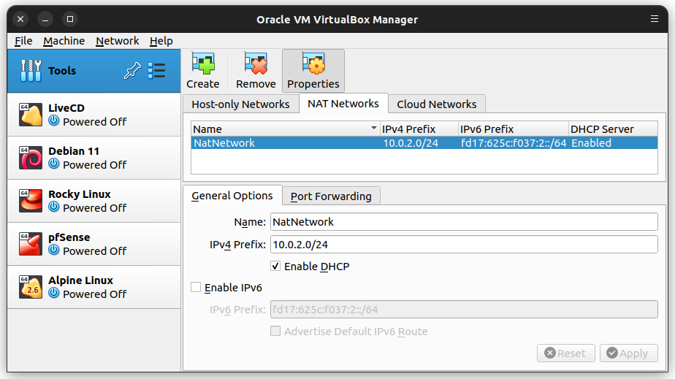
Task: Click the IPv4 Prefix input field
Action: [464, 245]
